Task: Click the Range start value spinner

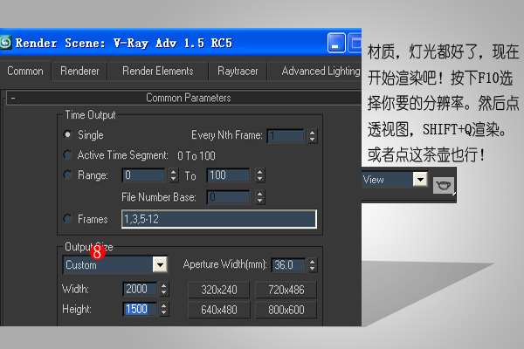Action: click(173, 175)
